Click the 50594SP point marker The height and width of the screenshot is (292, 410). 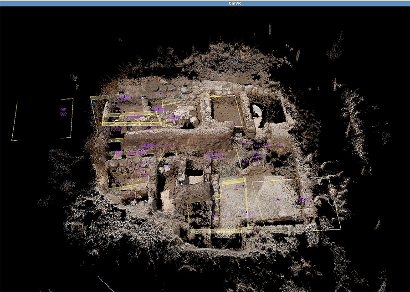pyautogui.click(x=243, y=187)
